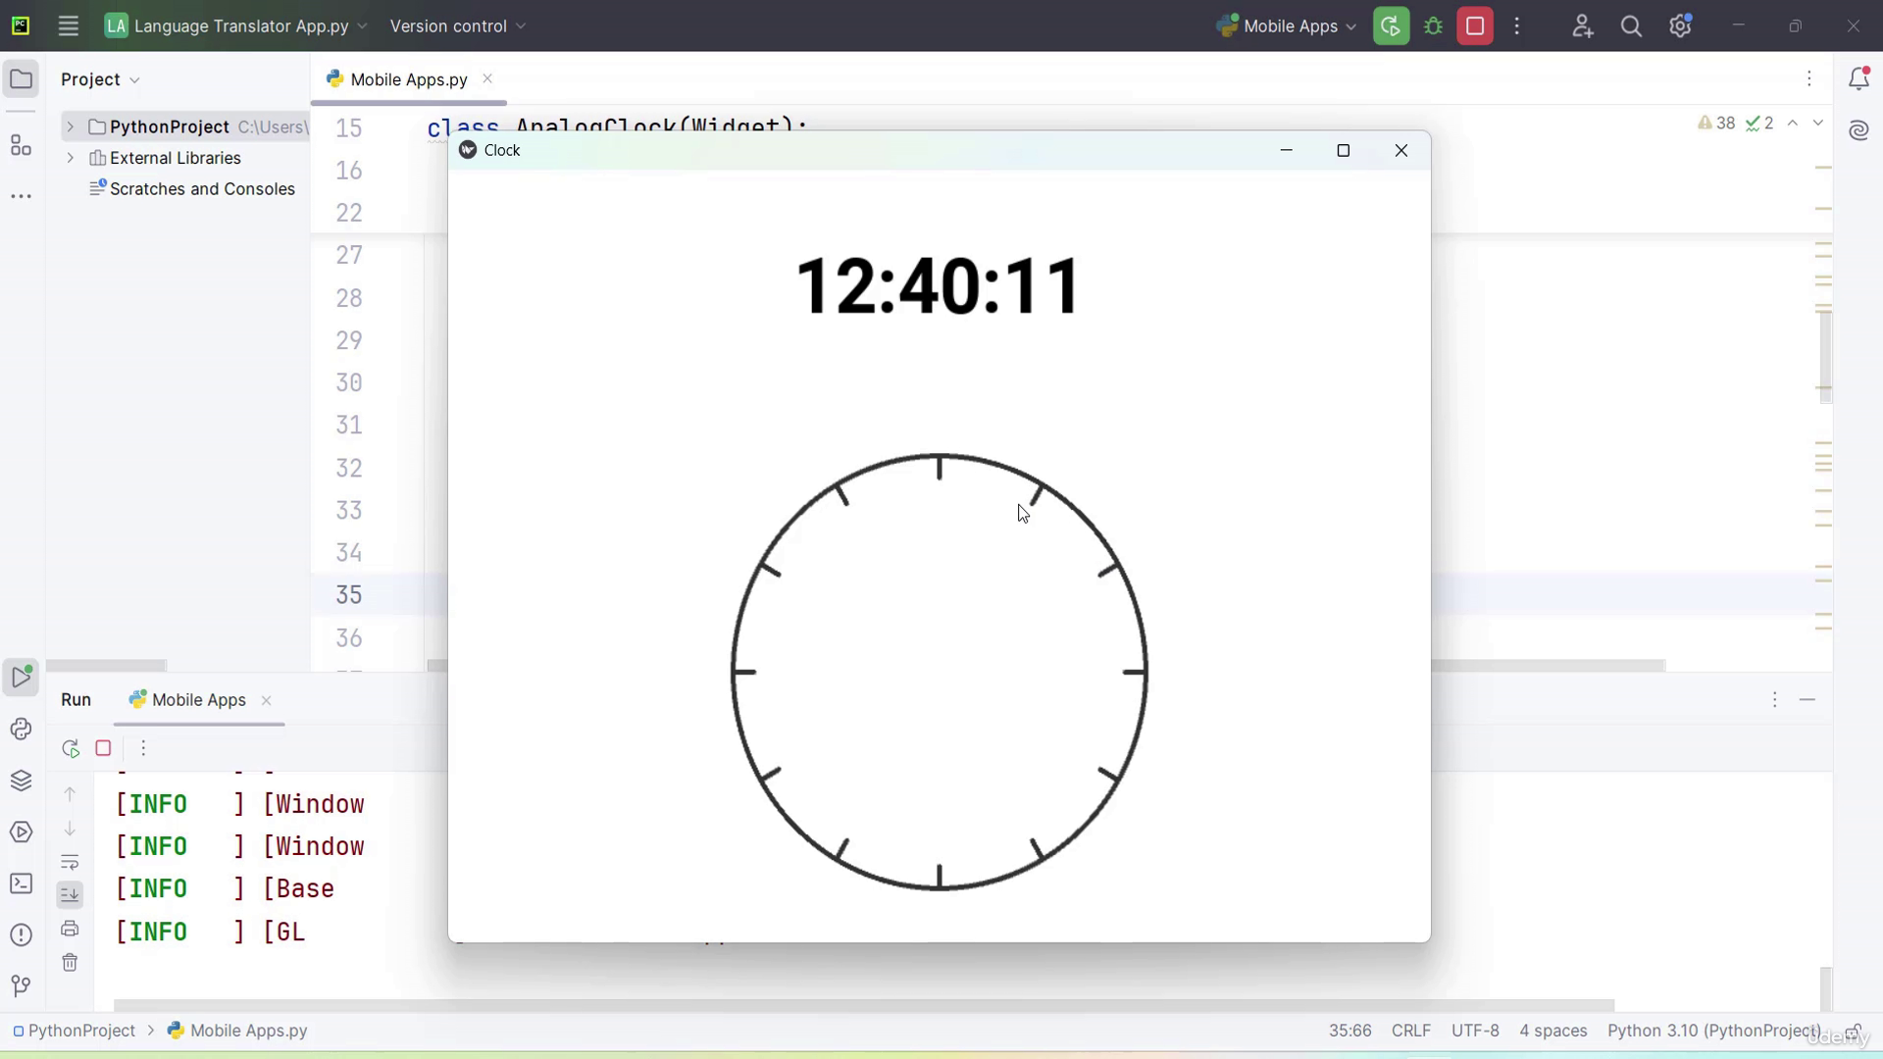The width and height of the screenshot is (1883, 1059).
Task: Open editor tab options menu
Action: tap(1809, 78)
